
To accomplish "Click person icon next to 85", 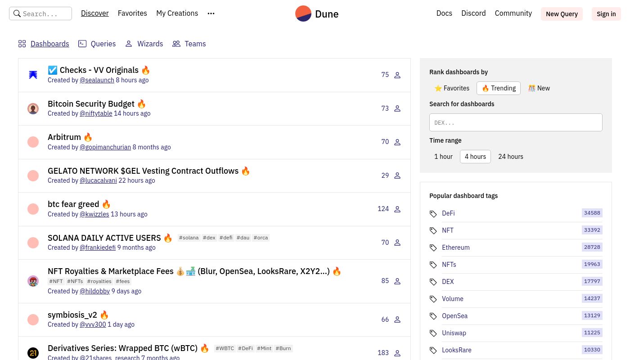I will (x=397, y=281).
